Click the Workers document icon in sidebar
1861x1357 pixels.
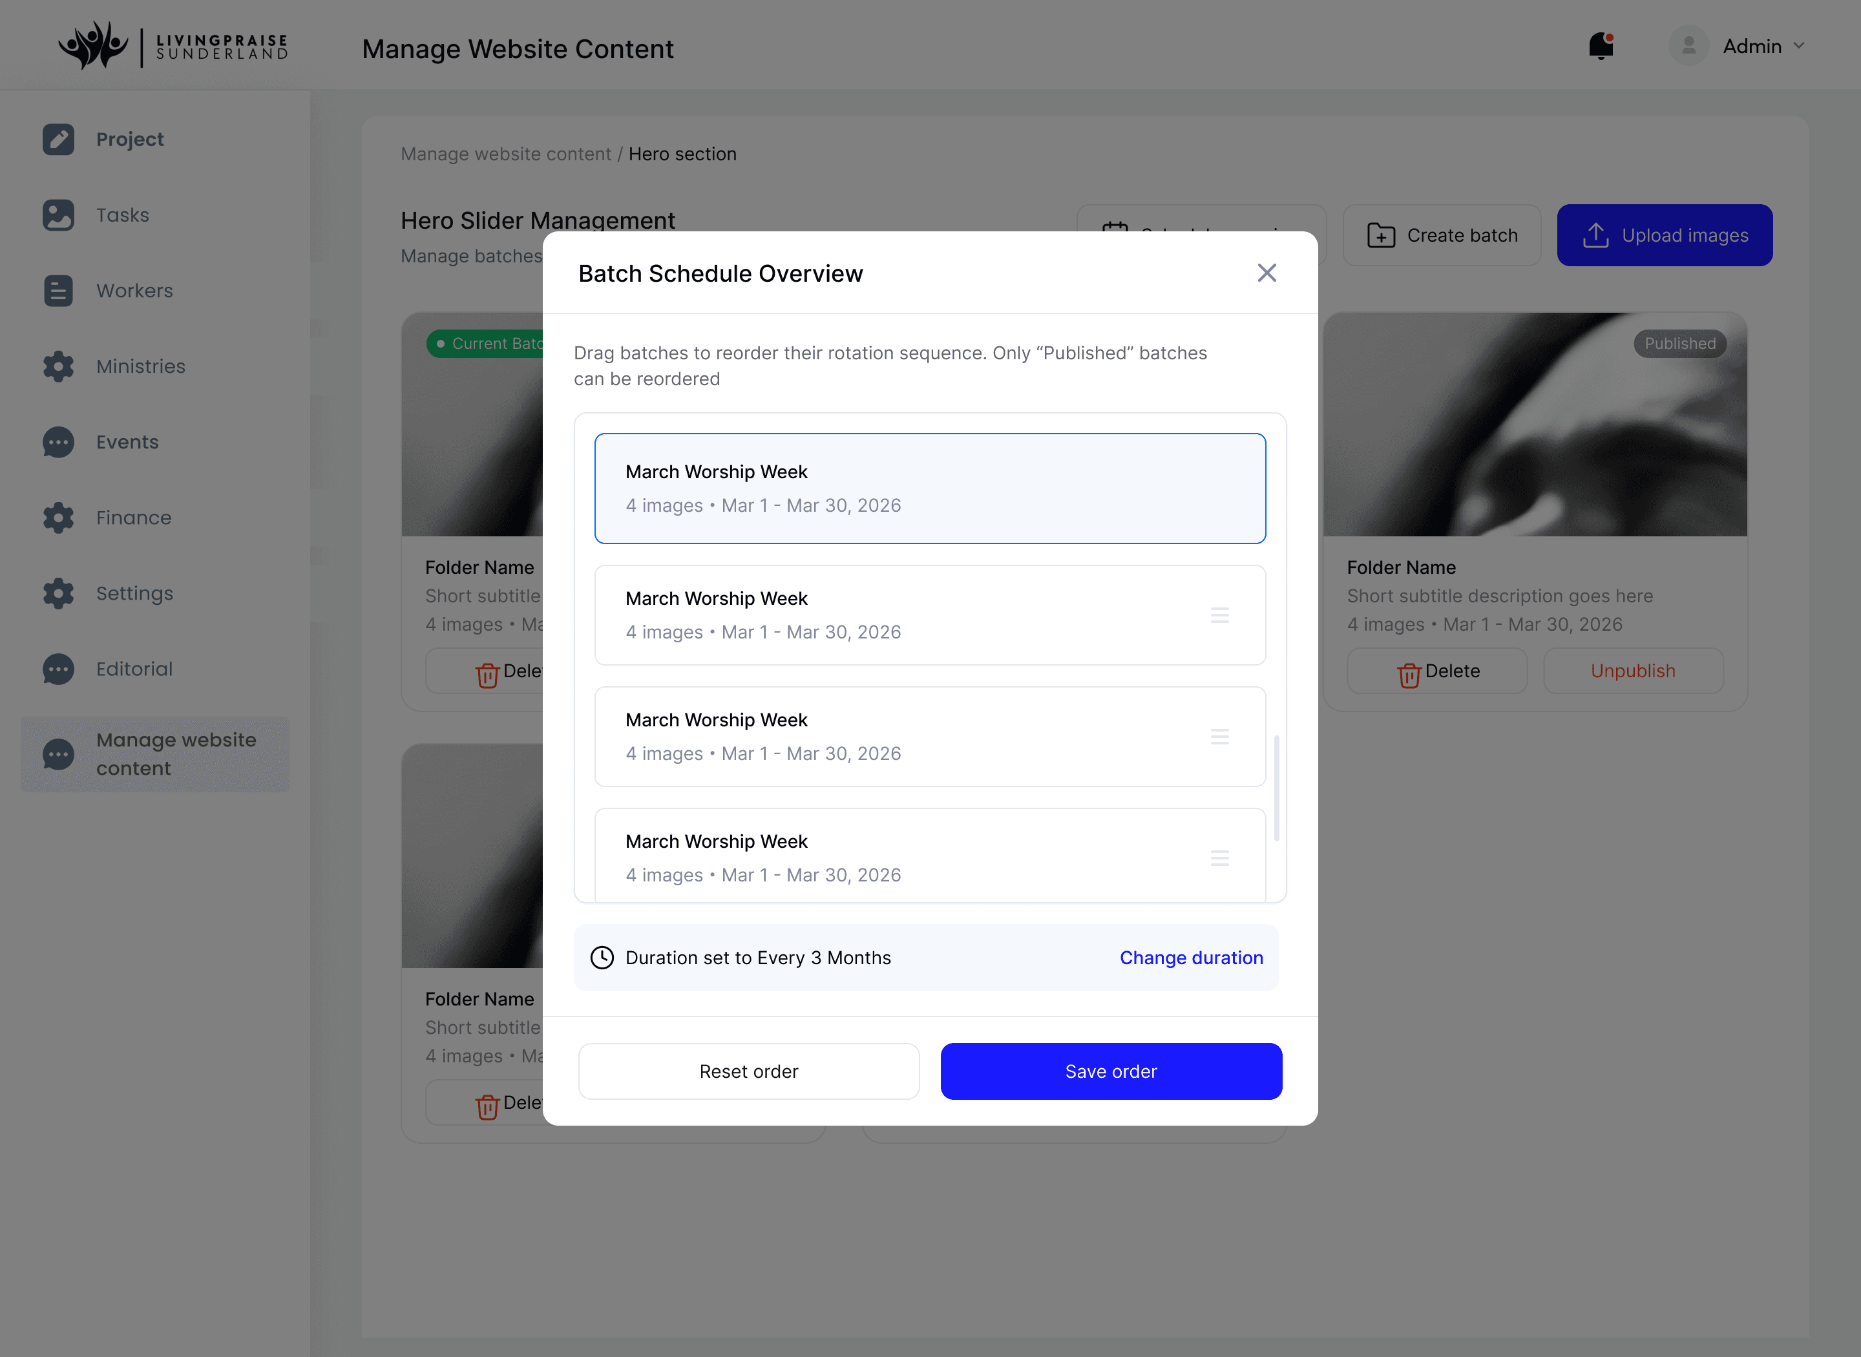pos(58,291)
